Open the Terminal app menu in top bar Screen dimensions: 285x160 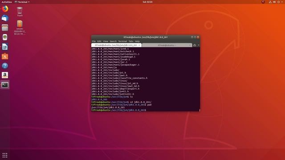(22, 2)
